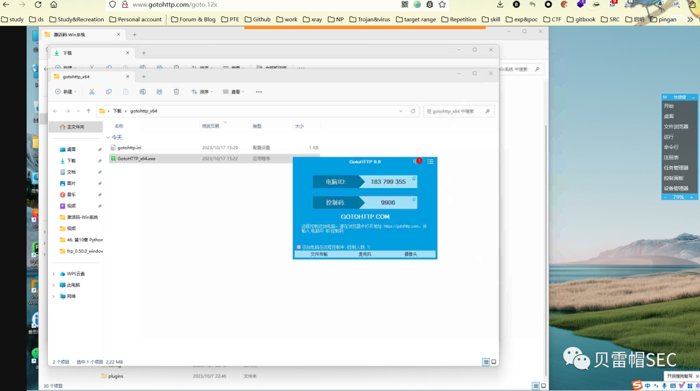This screenshot has width=700, height=391.
Task: Open the 排序 sort dropdown in gotohttp_x64 window
Action: click(202, 91)
